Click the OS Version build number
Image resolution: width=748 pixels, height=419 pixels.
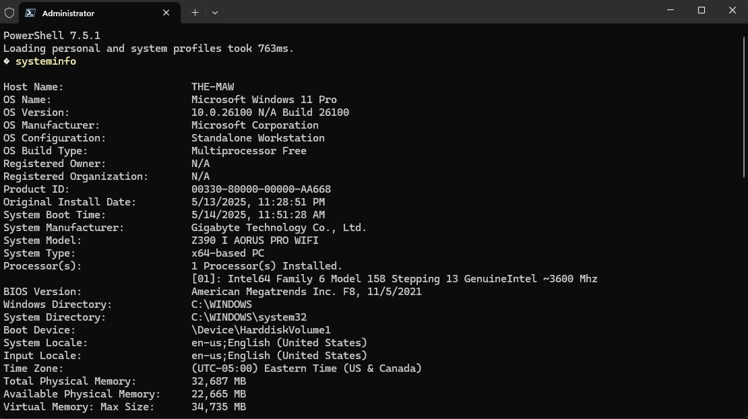pos(270,112)
